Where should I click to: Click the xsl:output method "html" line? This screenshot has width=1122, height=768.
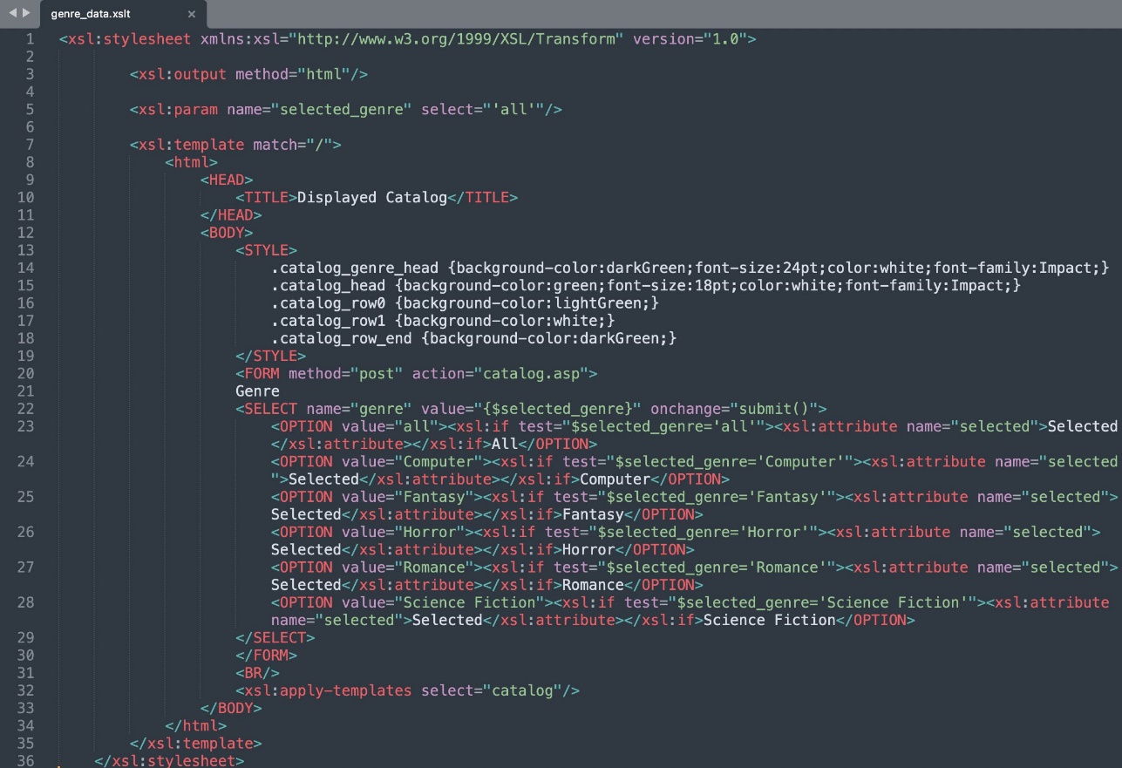[248, 74]
